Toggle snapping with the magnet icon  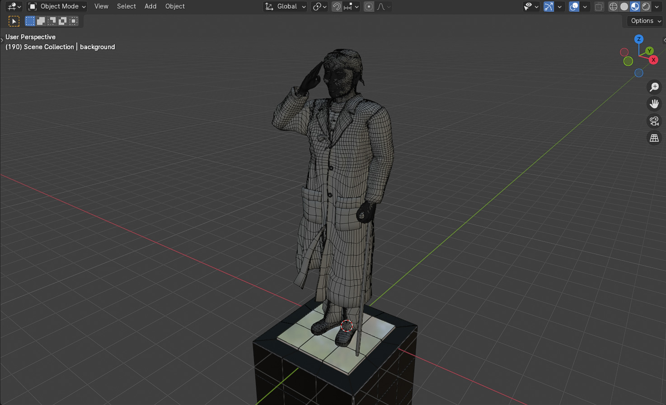(x=337, y=6)
